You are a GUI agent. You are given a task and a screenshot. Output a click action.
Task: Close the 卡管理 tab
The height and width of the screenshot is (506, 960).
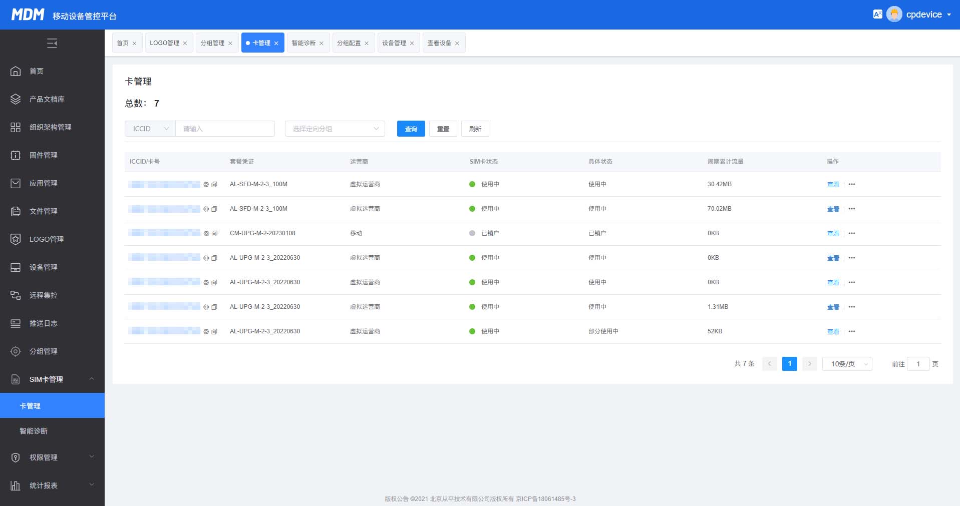pos(276,44)
